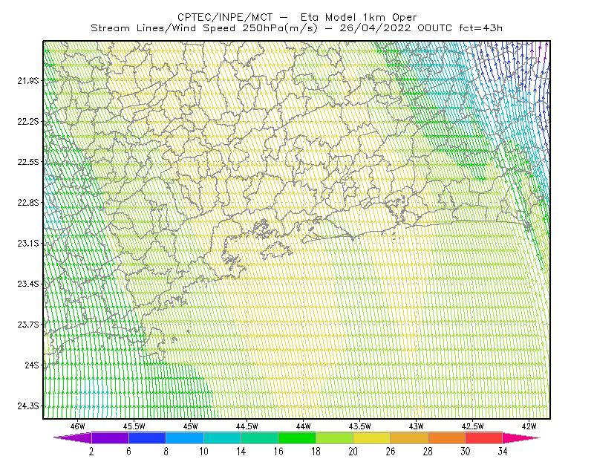This screenshot has width=594, height=459.
Task: Click the bright green 16-18 legend swatch
Action: pos(297,437)
